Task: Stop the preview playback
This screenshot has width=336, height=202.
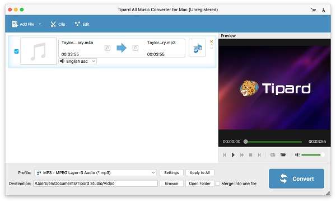Action: 250,154
